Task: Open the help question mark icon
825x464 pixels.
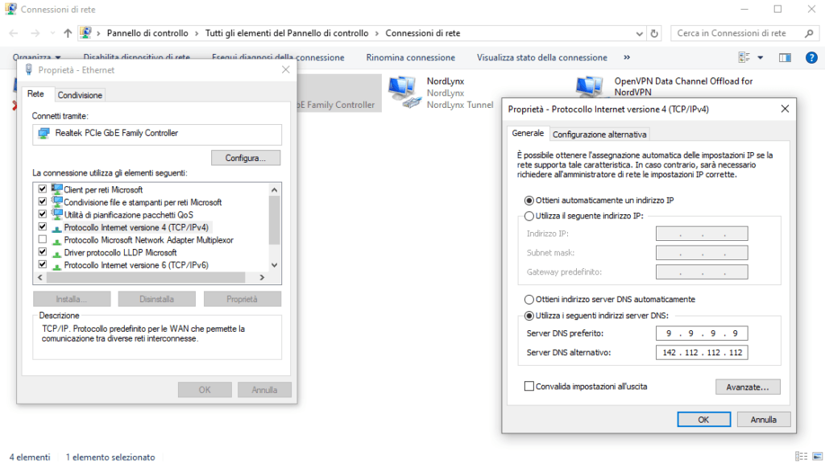Action: [x=811, y=57]
